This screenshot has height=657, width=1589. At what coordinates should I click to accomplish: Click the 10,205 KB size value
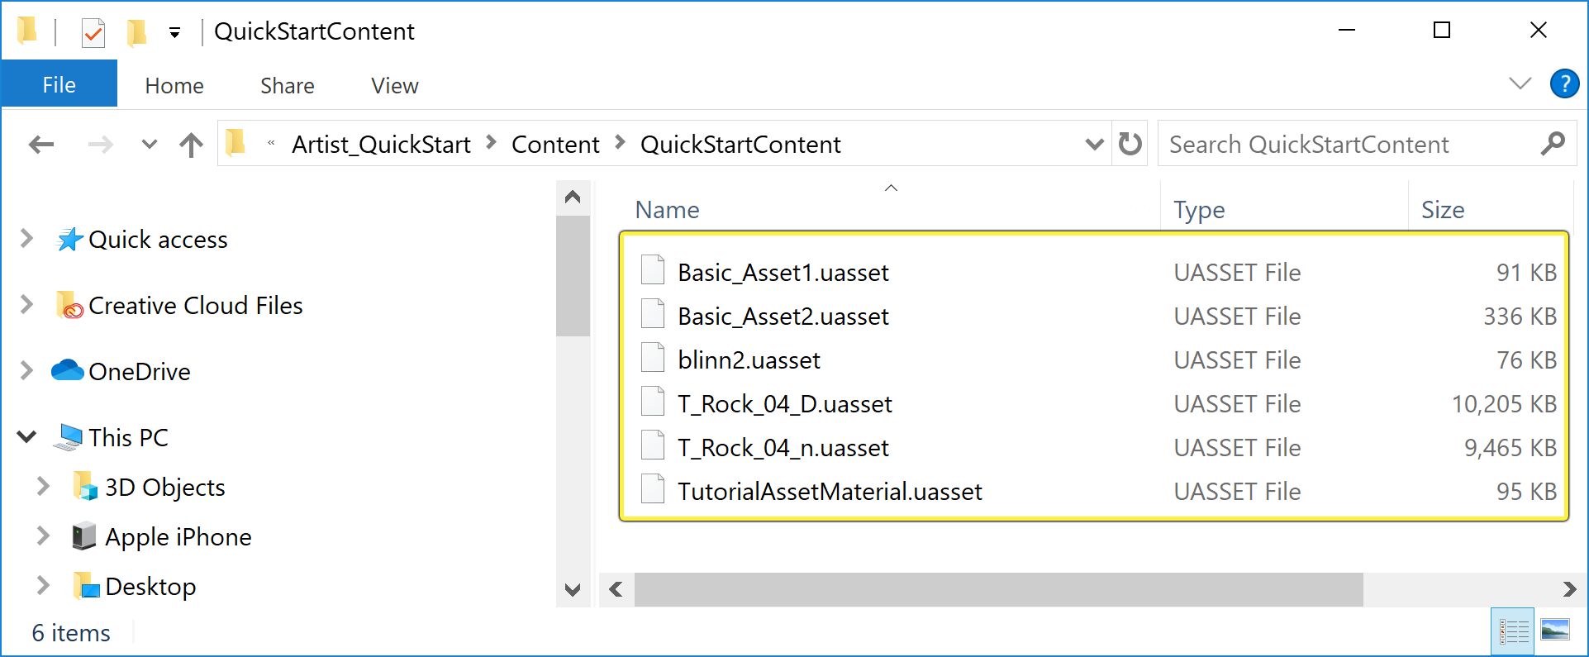[x=1504, y=404]
